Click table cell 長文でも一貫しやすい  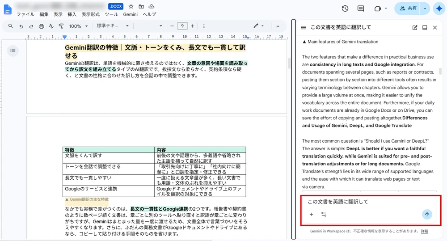(109, 180)
